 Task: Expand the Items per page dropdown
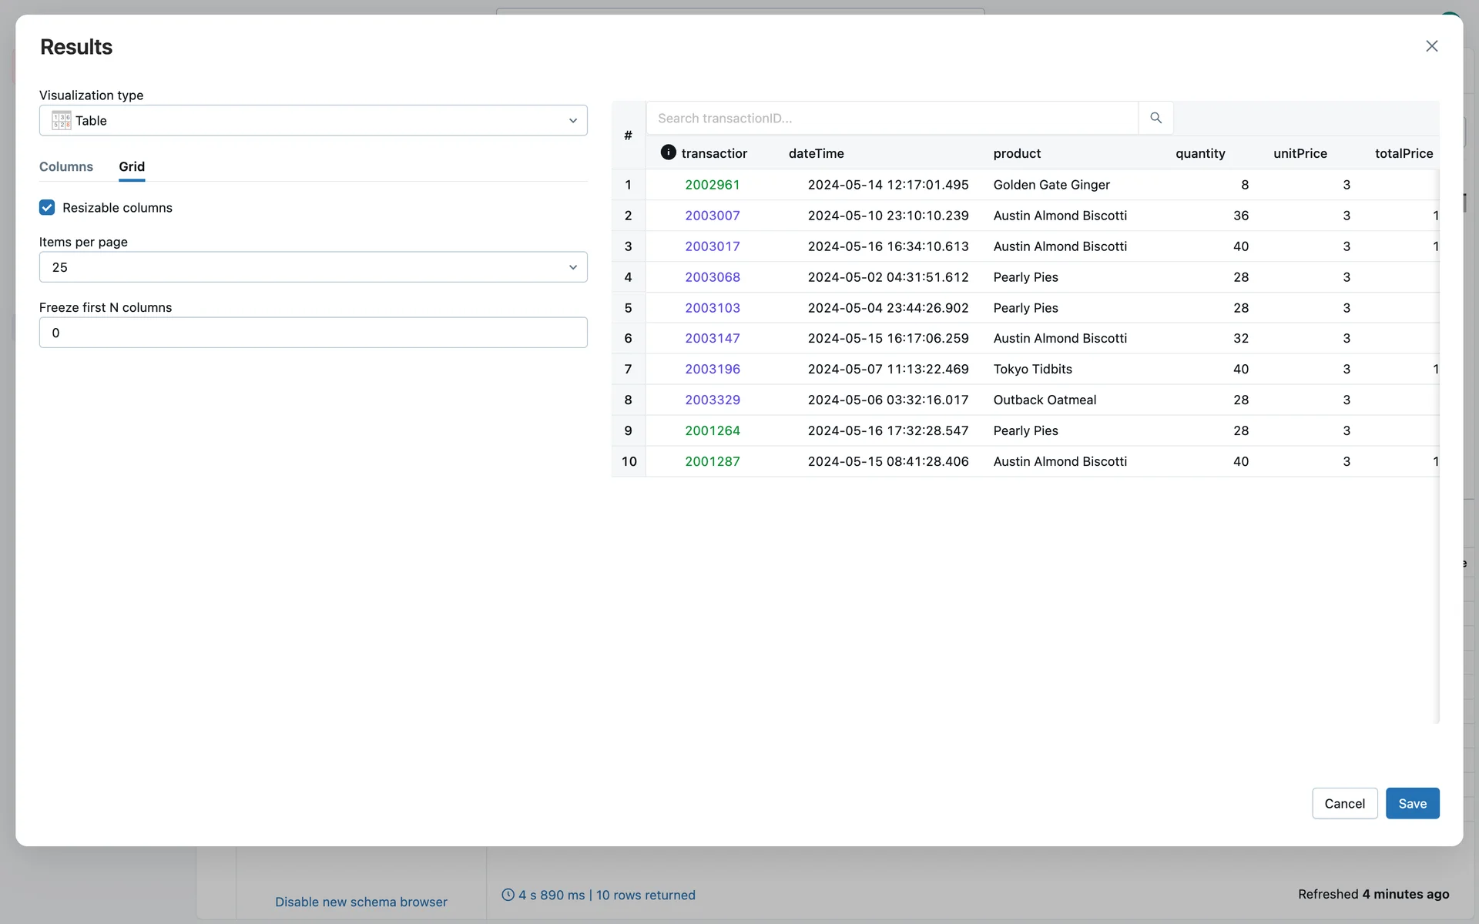click(x=313, y=267)
